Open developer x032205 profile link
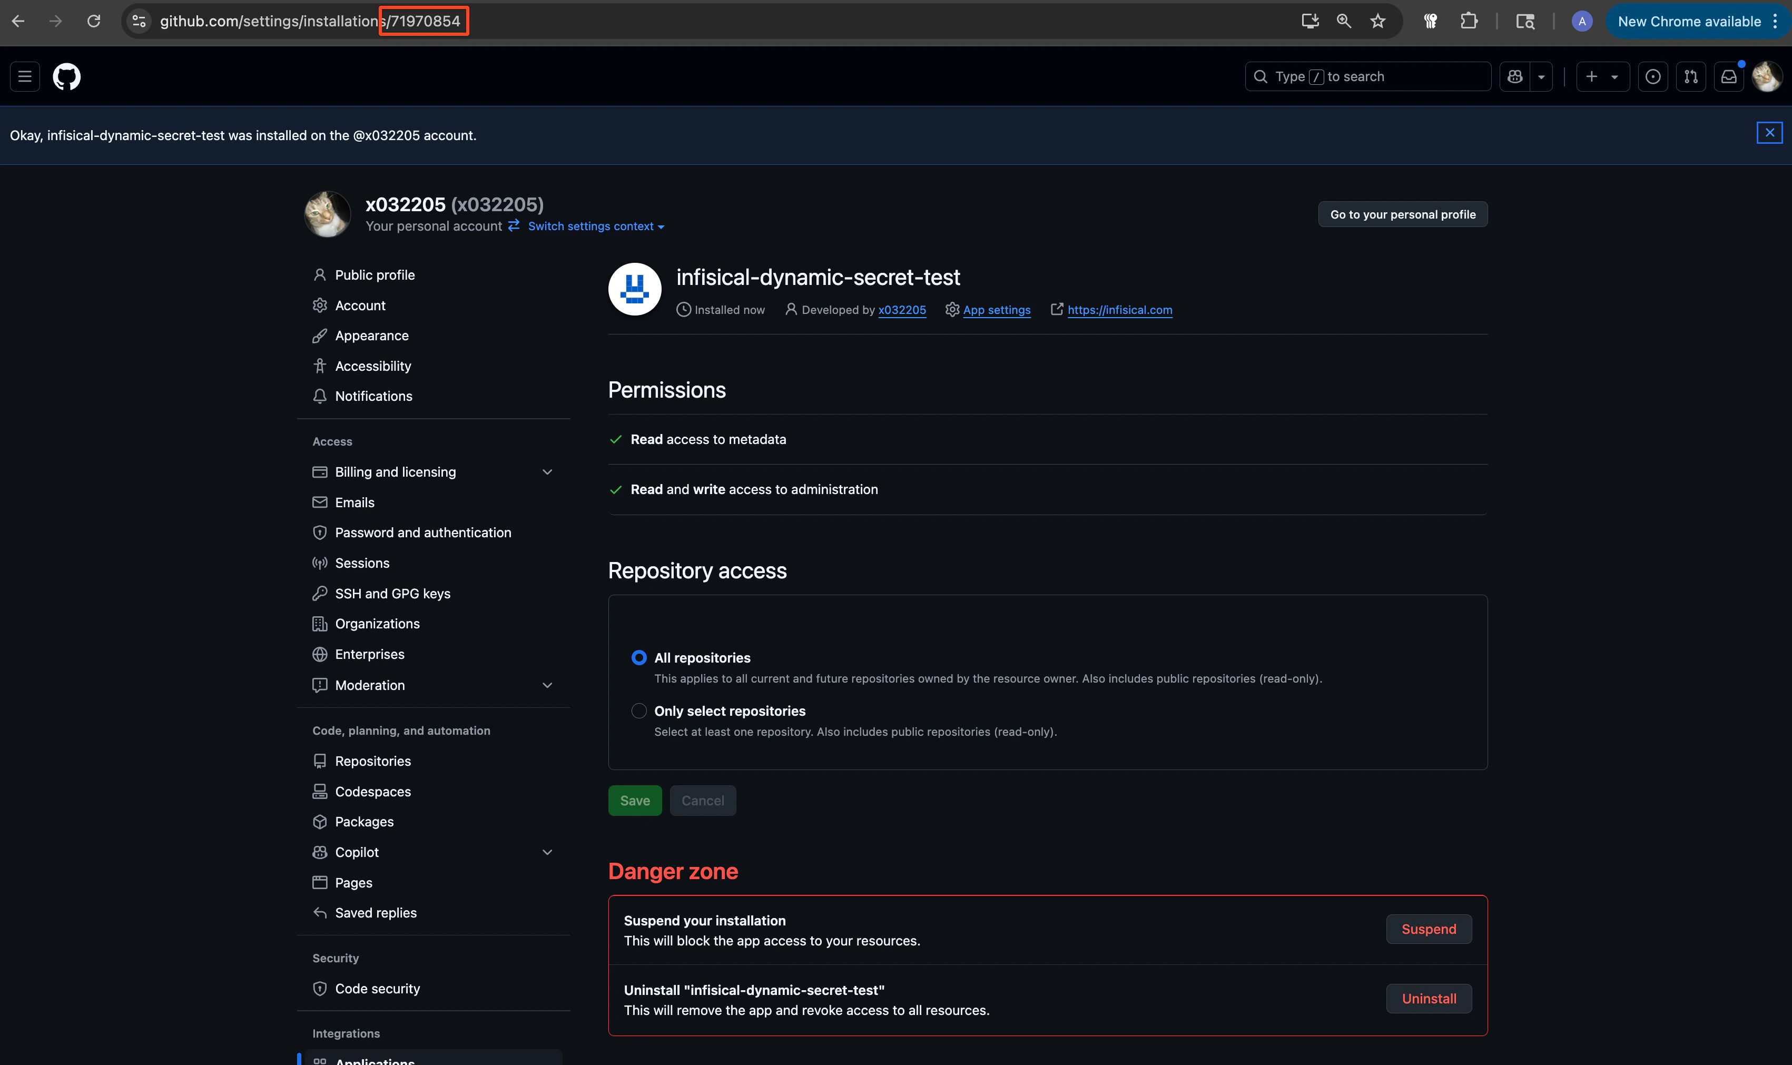 pyautogui.click(x=902, y=310)
